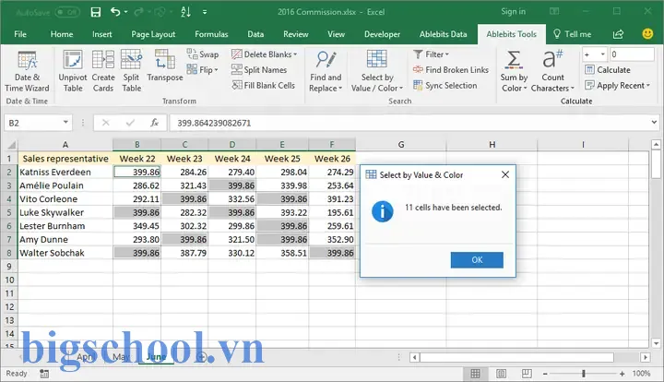Switch to the Formulas tab
The height and width of the screenshot is (382, 664).
tap(211, 34)
